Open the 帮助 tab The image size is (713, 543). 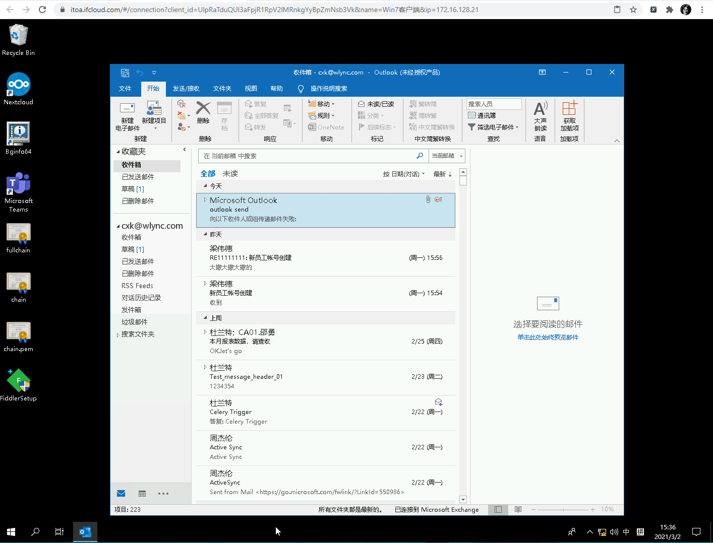[276, 88]
